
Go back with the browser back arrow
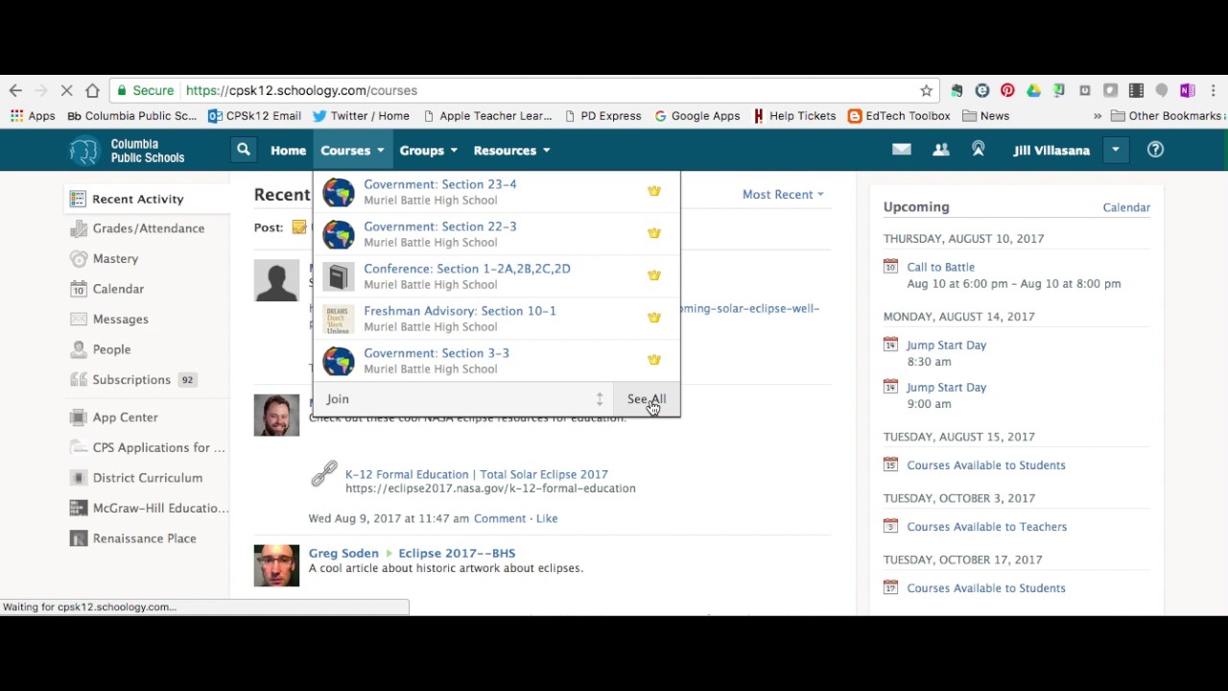[x=15, y=90]
